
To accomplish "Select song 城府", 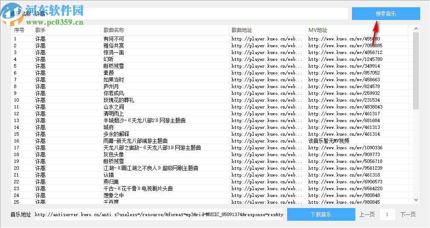I will click(109, 127).
